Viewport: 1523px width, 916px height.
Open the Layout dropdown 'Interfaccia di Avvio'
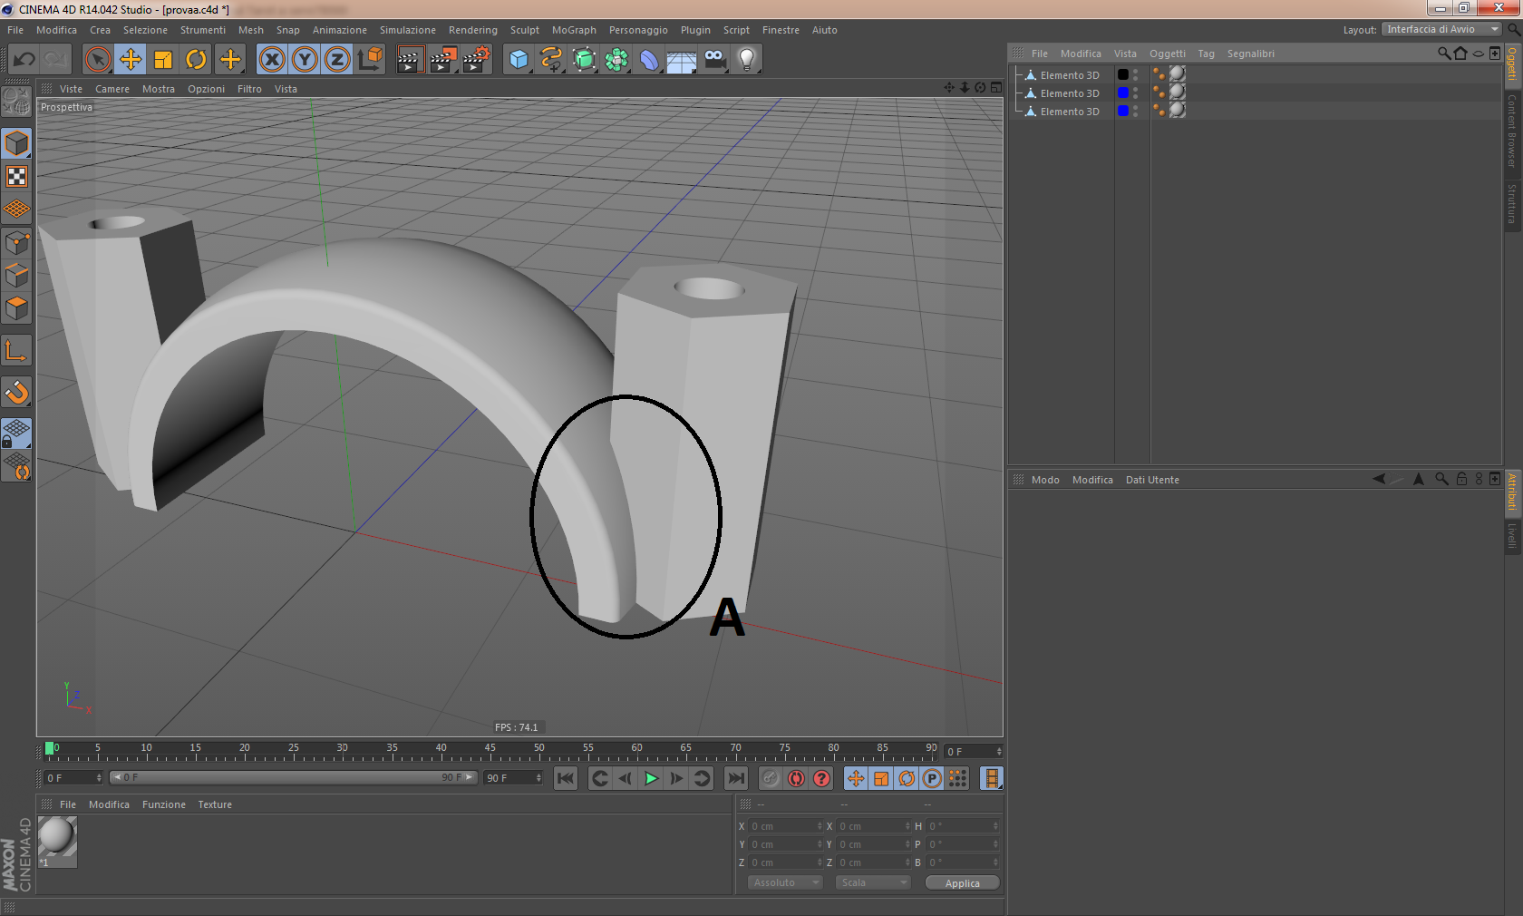(x=1442, y=29)
